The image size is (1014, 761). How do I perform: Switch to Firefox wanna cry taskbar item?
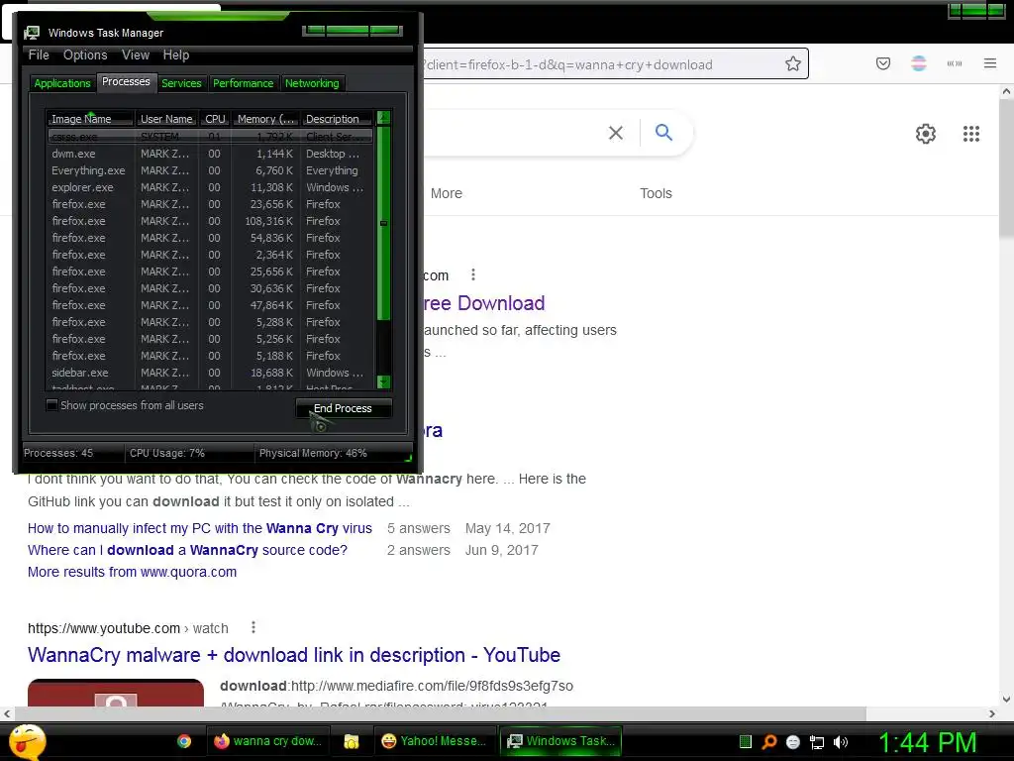click(267, 741)
